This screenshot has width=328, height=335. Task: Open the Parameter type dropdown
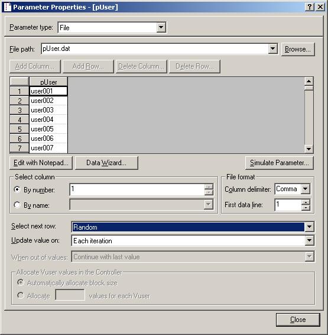tap(161, 27)
